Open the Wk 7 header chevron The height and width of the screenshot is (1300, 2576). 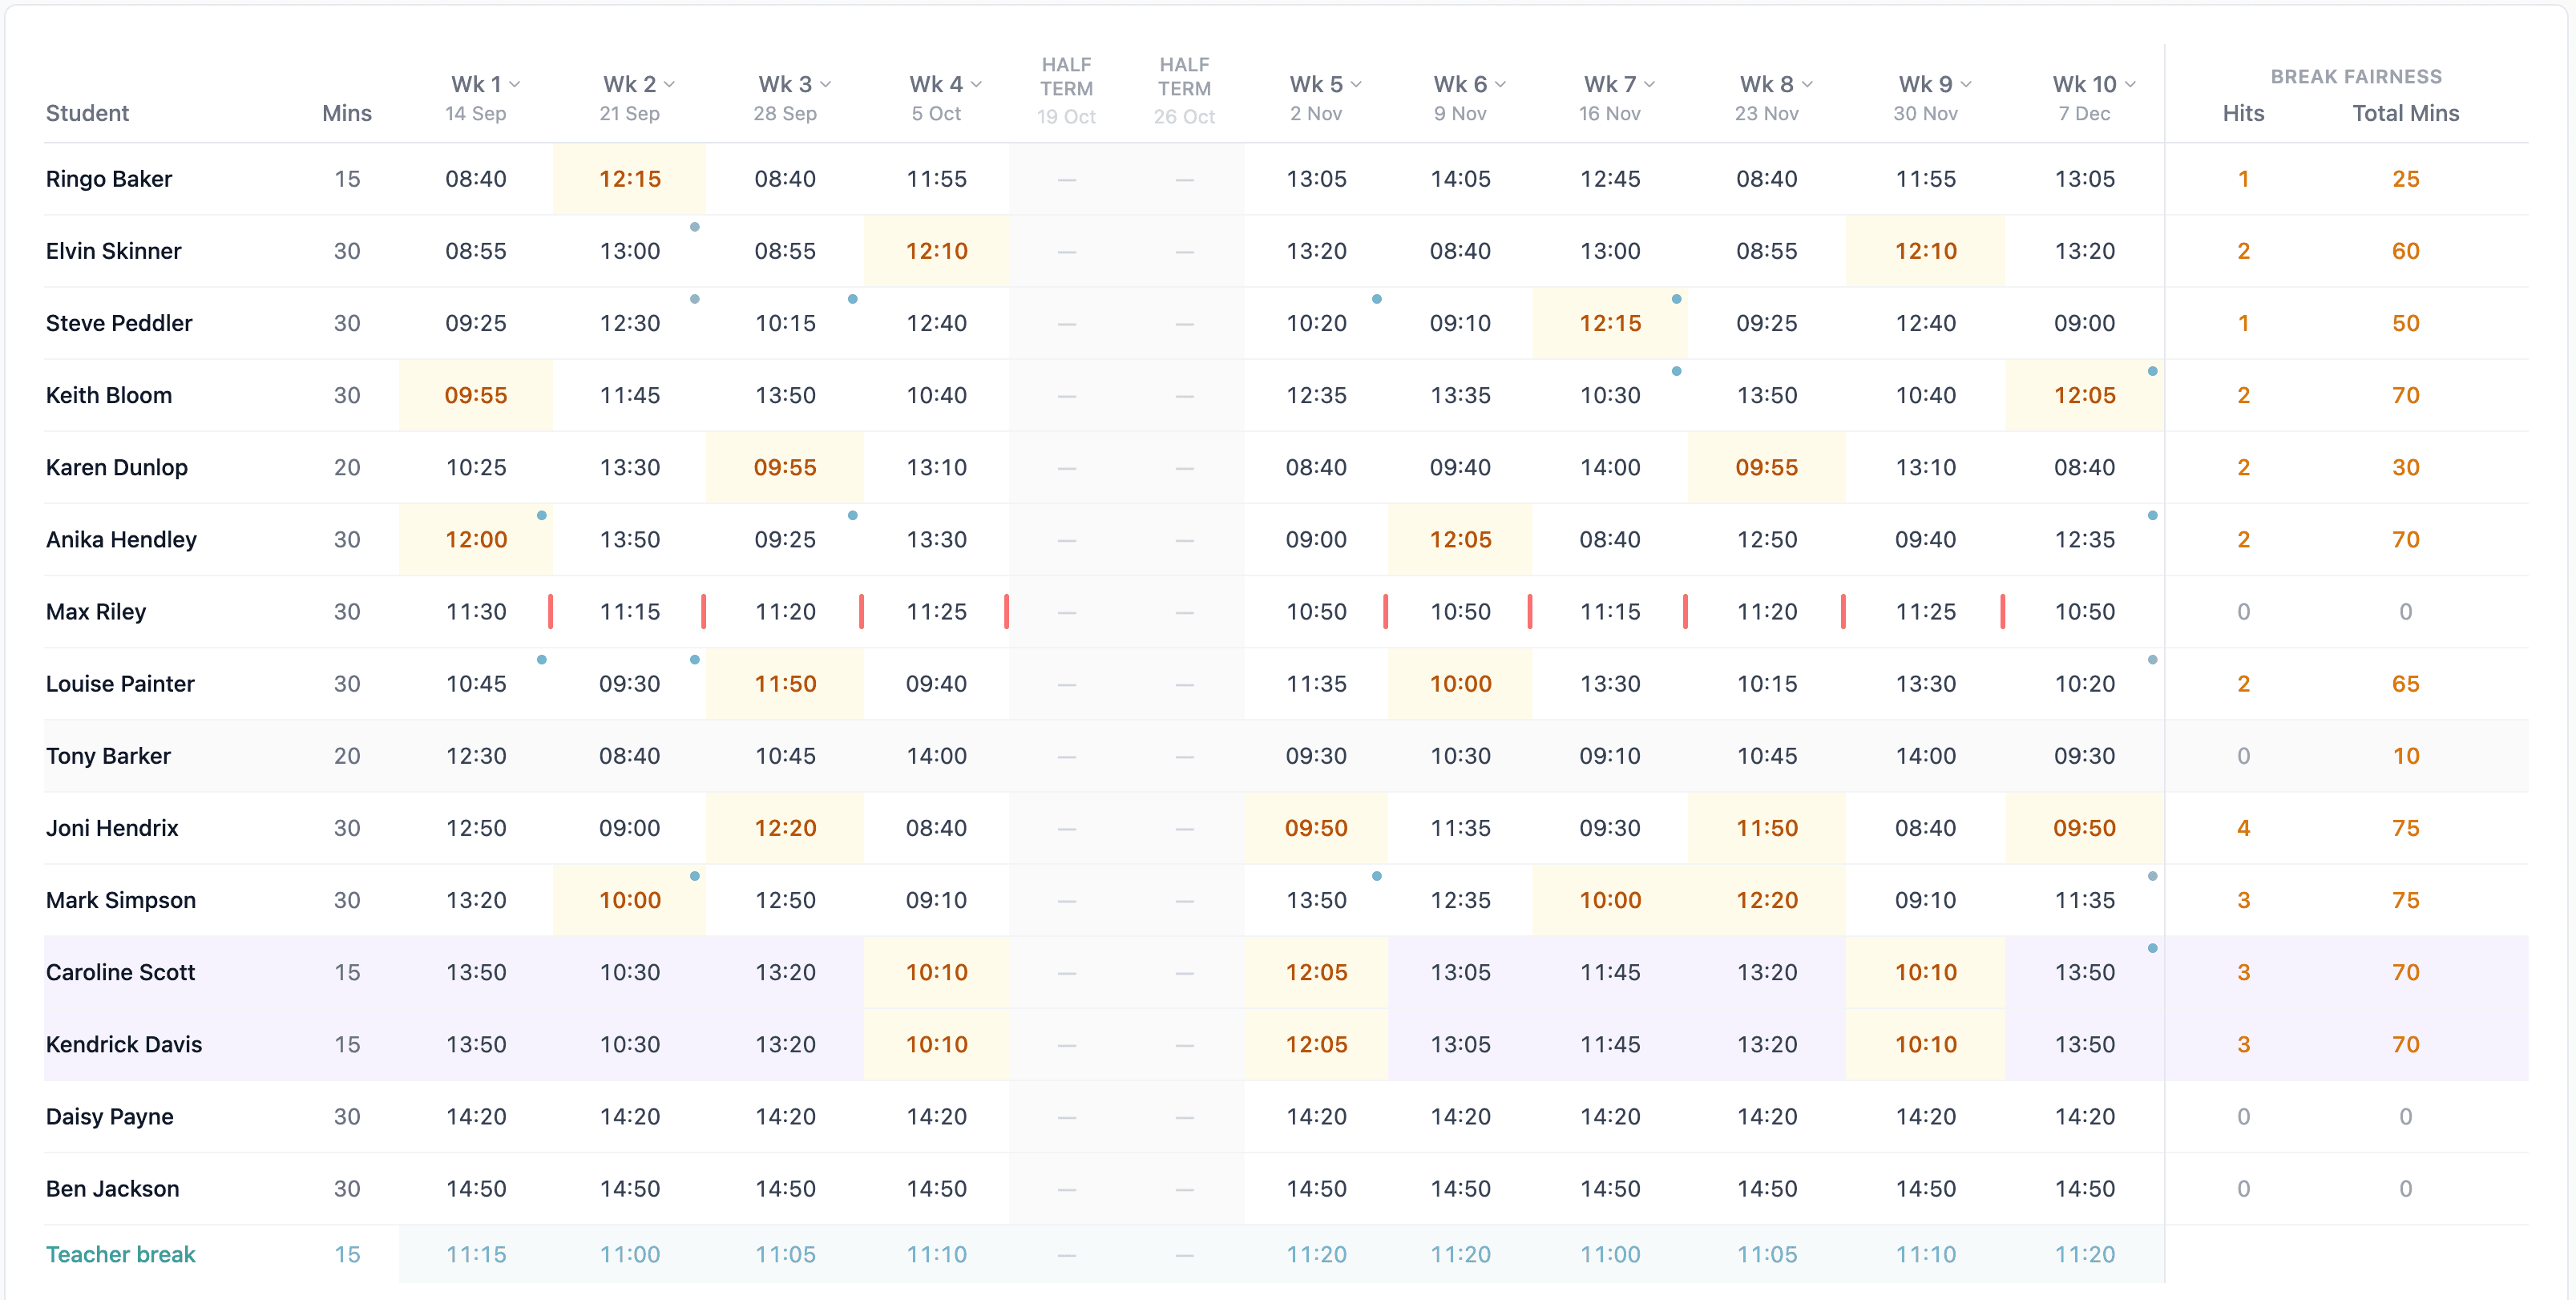[1649, 85]
